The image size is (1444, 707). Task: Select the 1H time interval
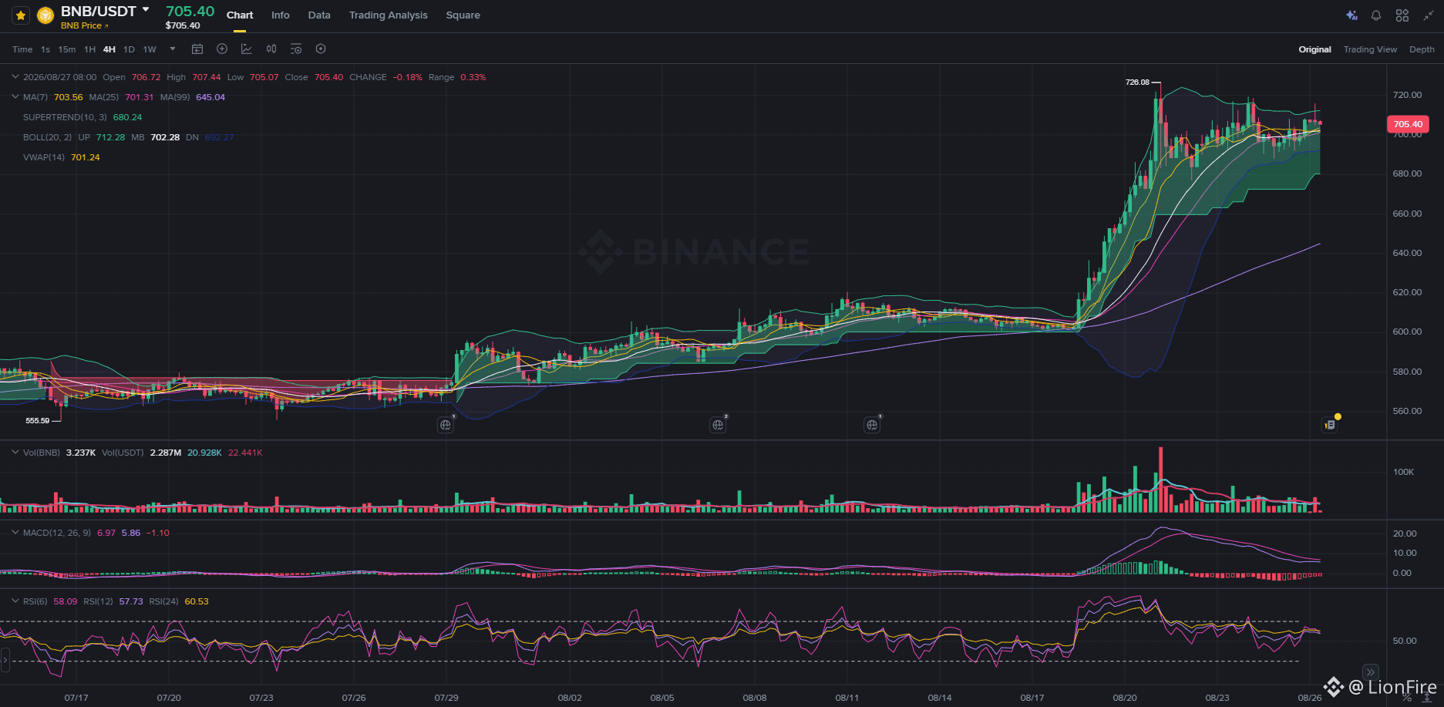pos(90,49)
